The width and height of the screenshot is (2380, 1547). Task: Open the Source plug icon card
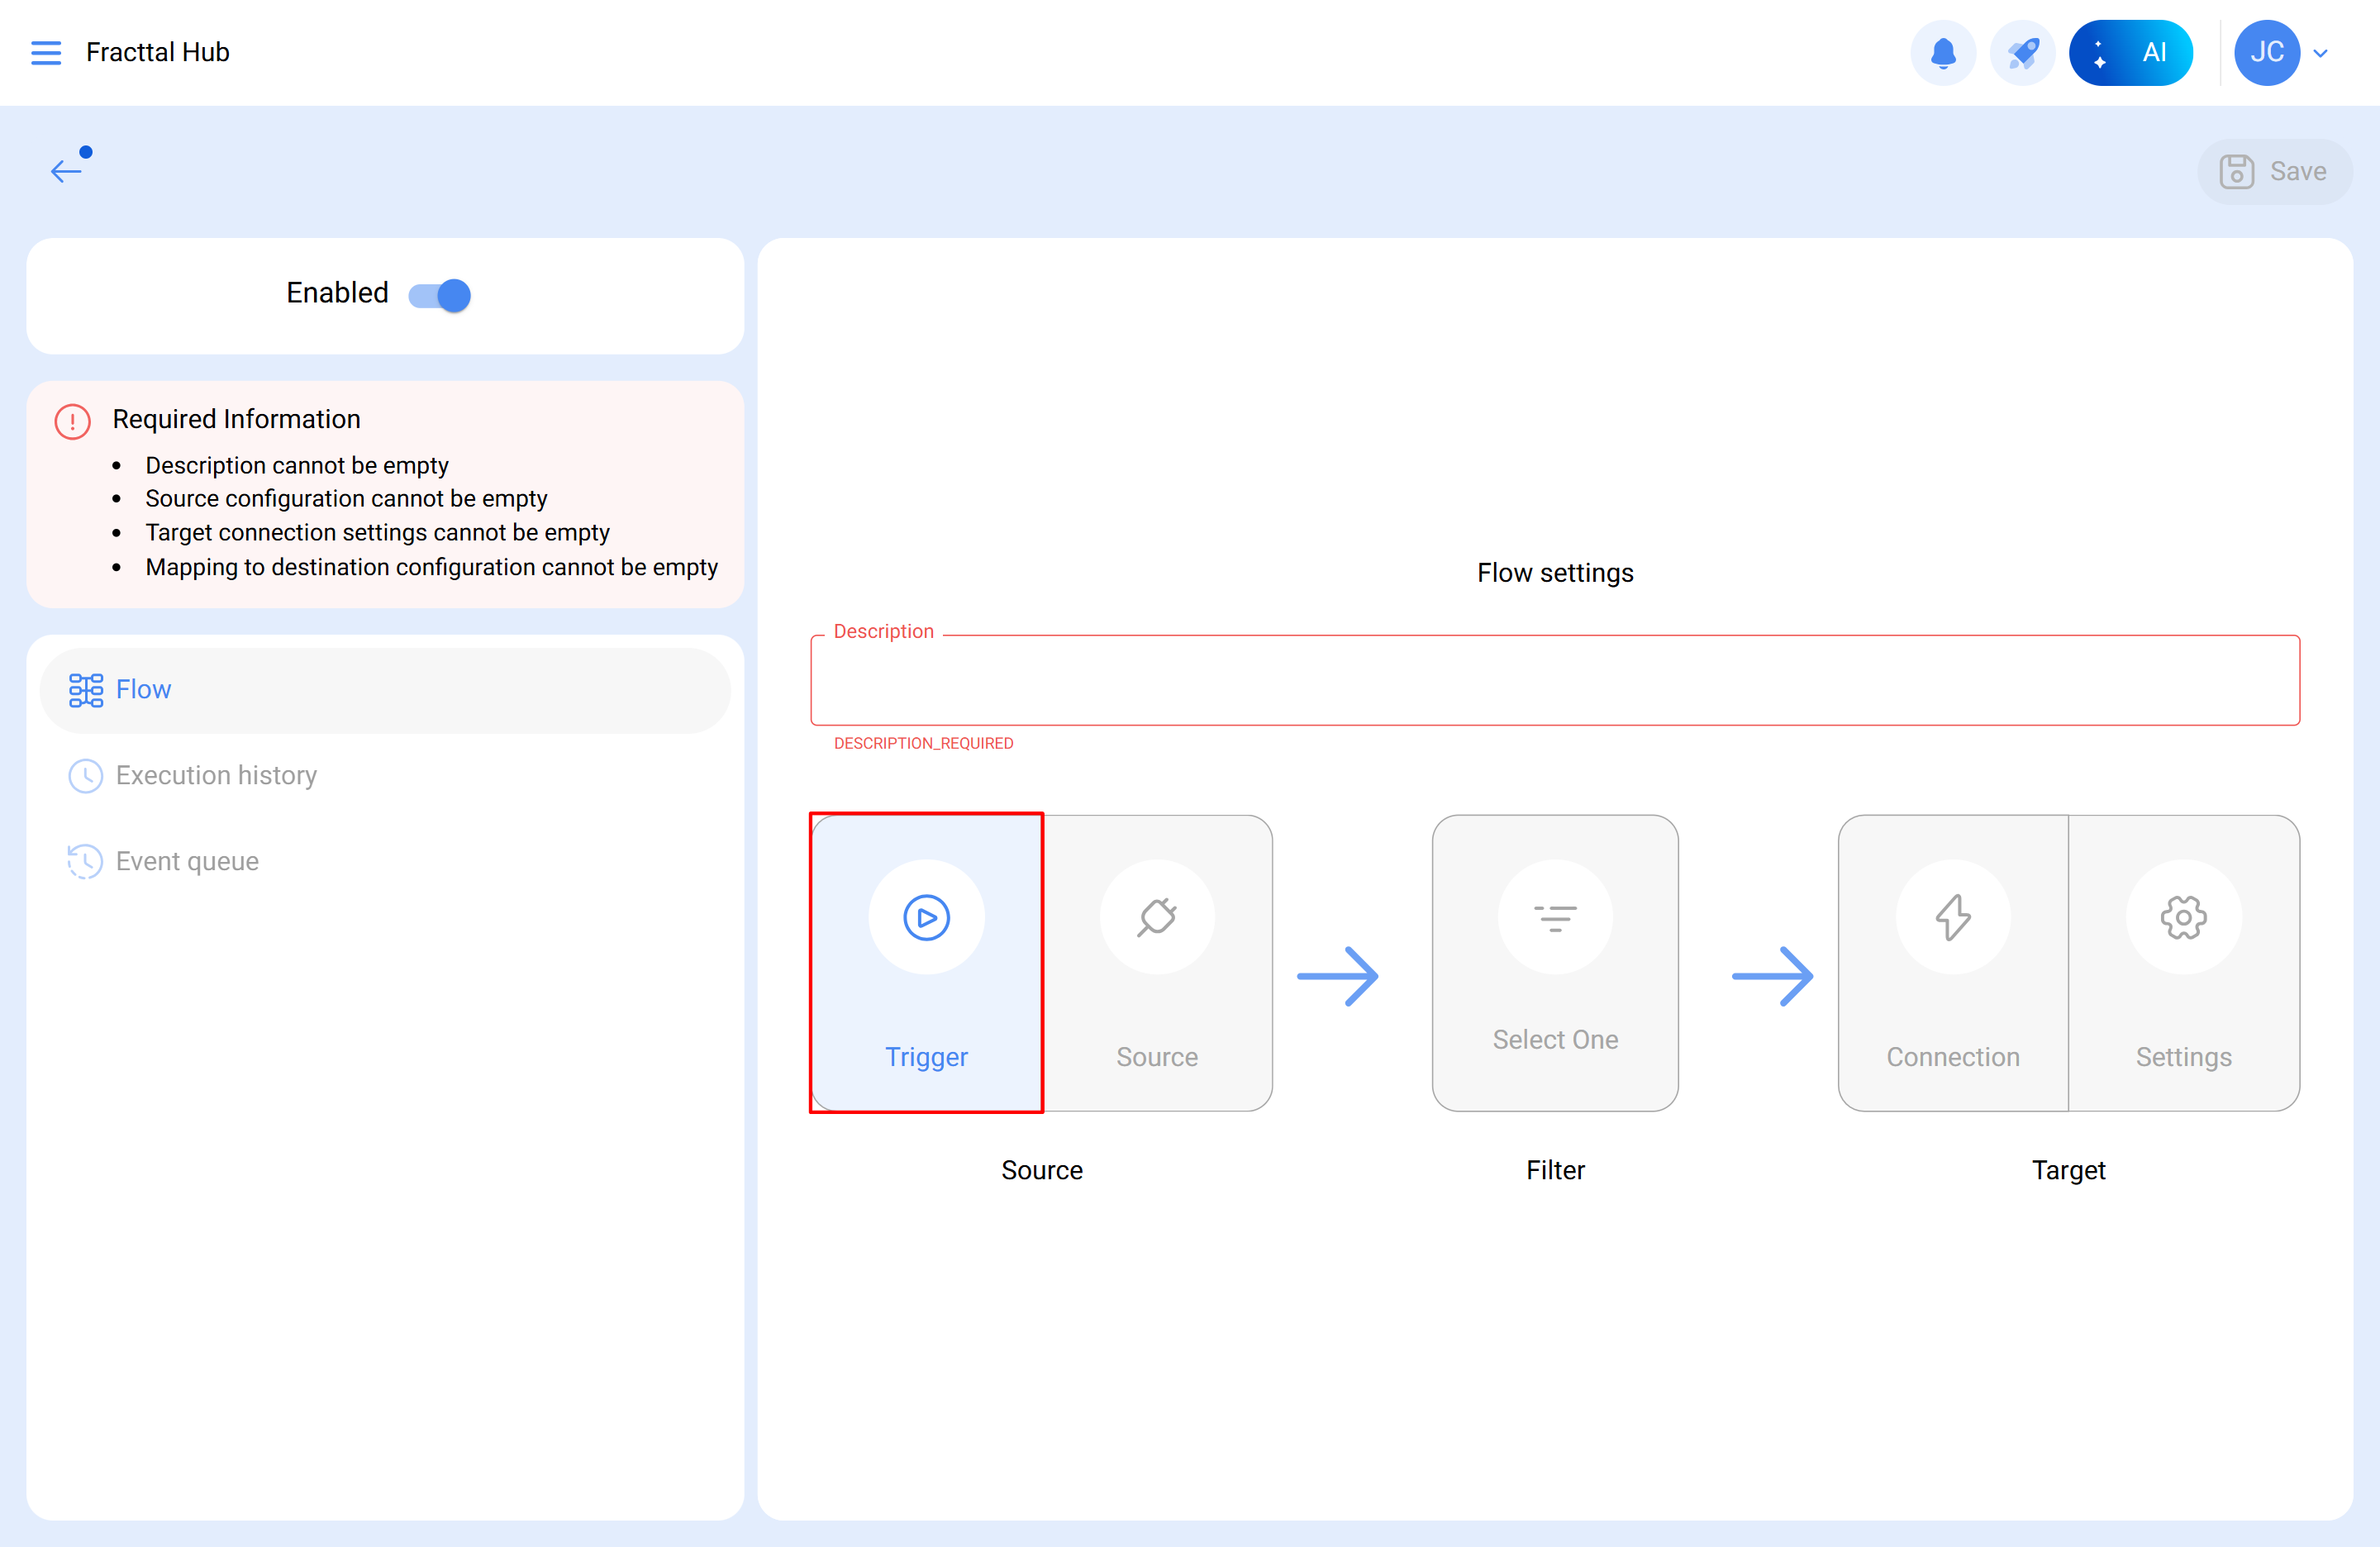[1157, 962]
